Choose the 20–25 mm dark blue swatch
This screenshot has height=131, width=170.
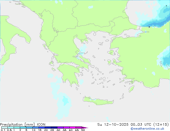pyautogui.click(x=48, y=128)
